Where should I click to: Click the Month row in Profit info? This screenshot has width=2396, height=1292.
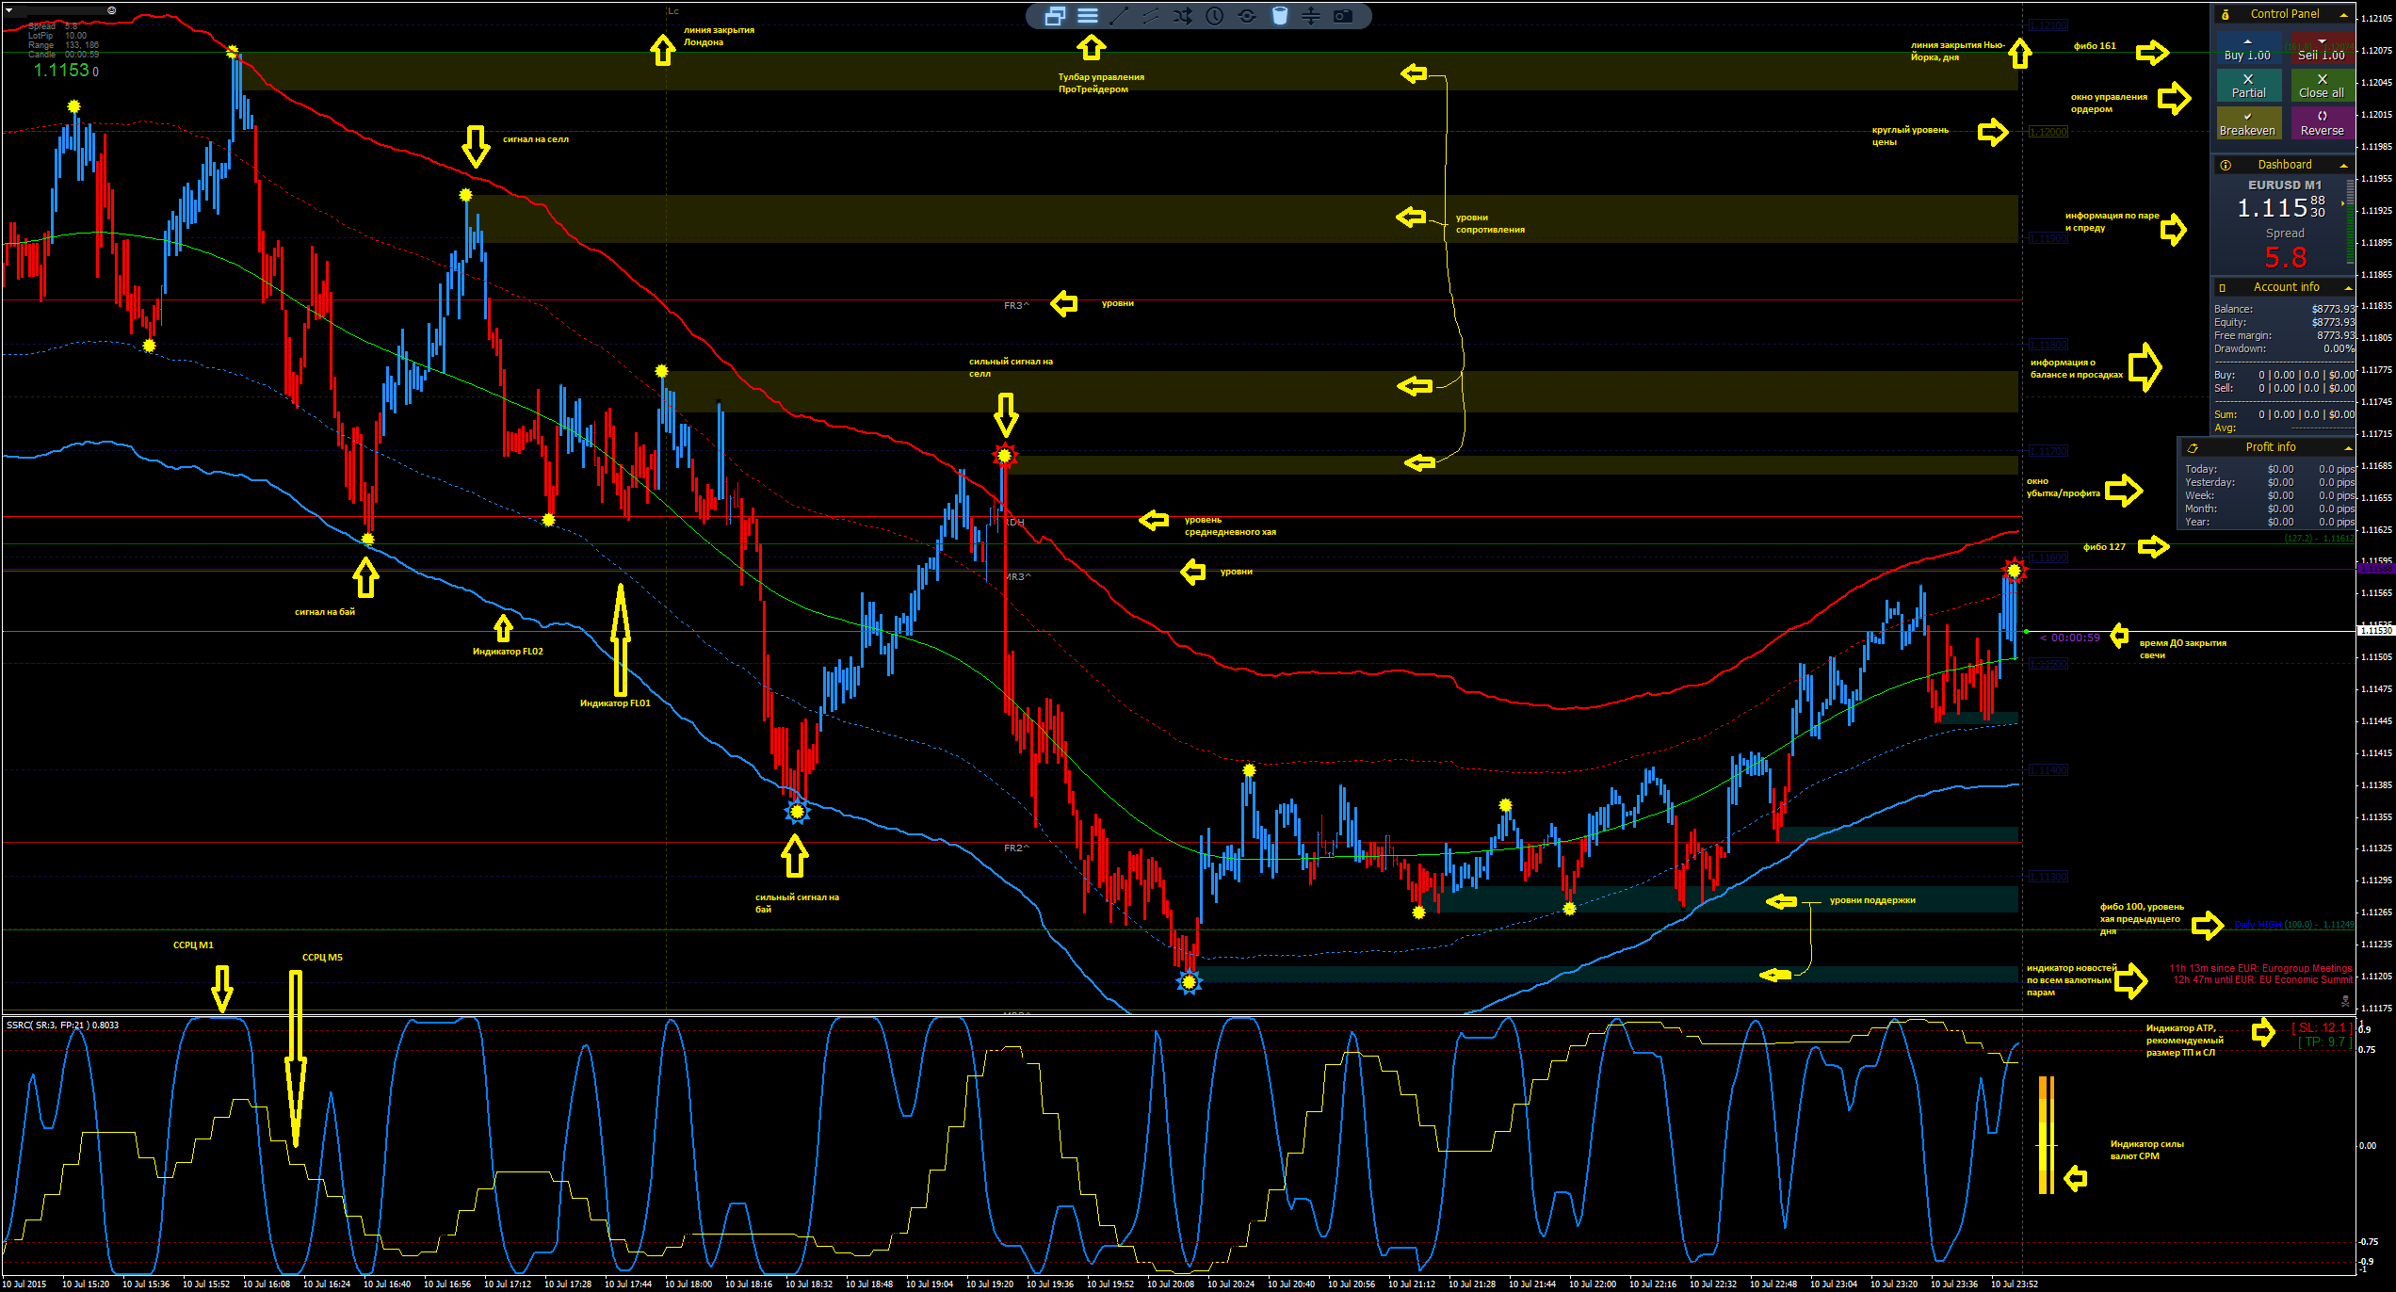click(2269, 509)
